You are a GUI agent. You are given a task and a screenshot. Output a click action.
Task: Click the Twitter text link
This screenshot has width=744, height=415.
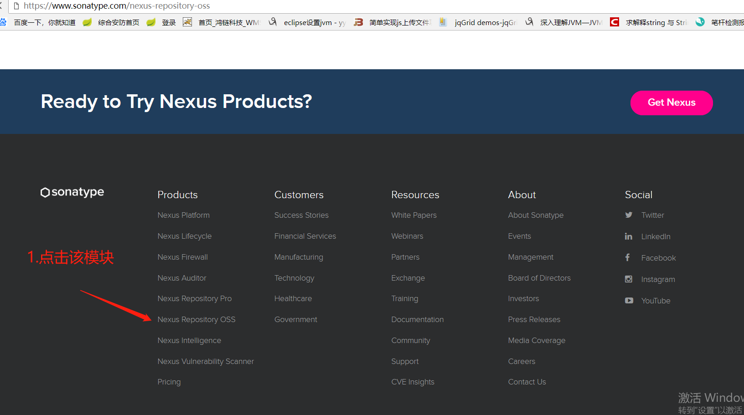coord(652,215)
